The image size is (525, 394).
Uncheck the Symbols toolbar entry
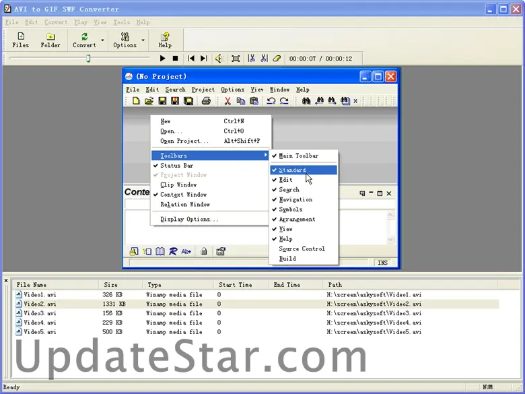click(x=304, y=209)
